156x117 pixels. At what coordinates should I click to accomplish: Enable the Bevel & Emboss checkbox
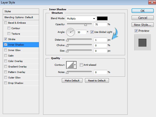pyautogui.click(x=6, y=23)
